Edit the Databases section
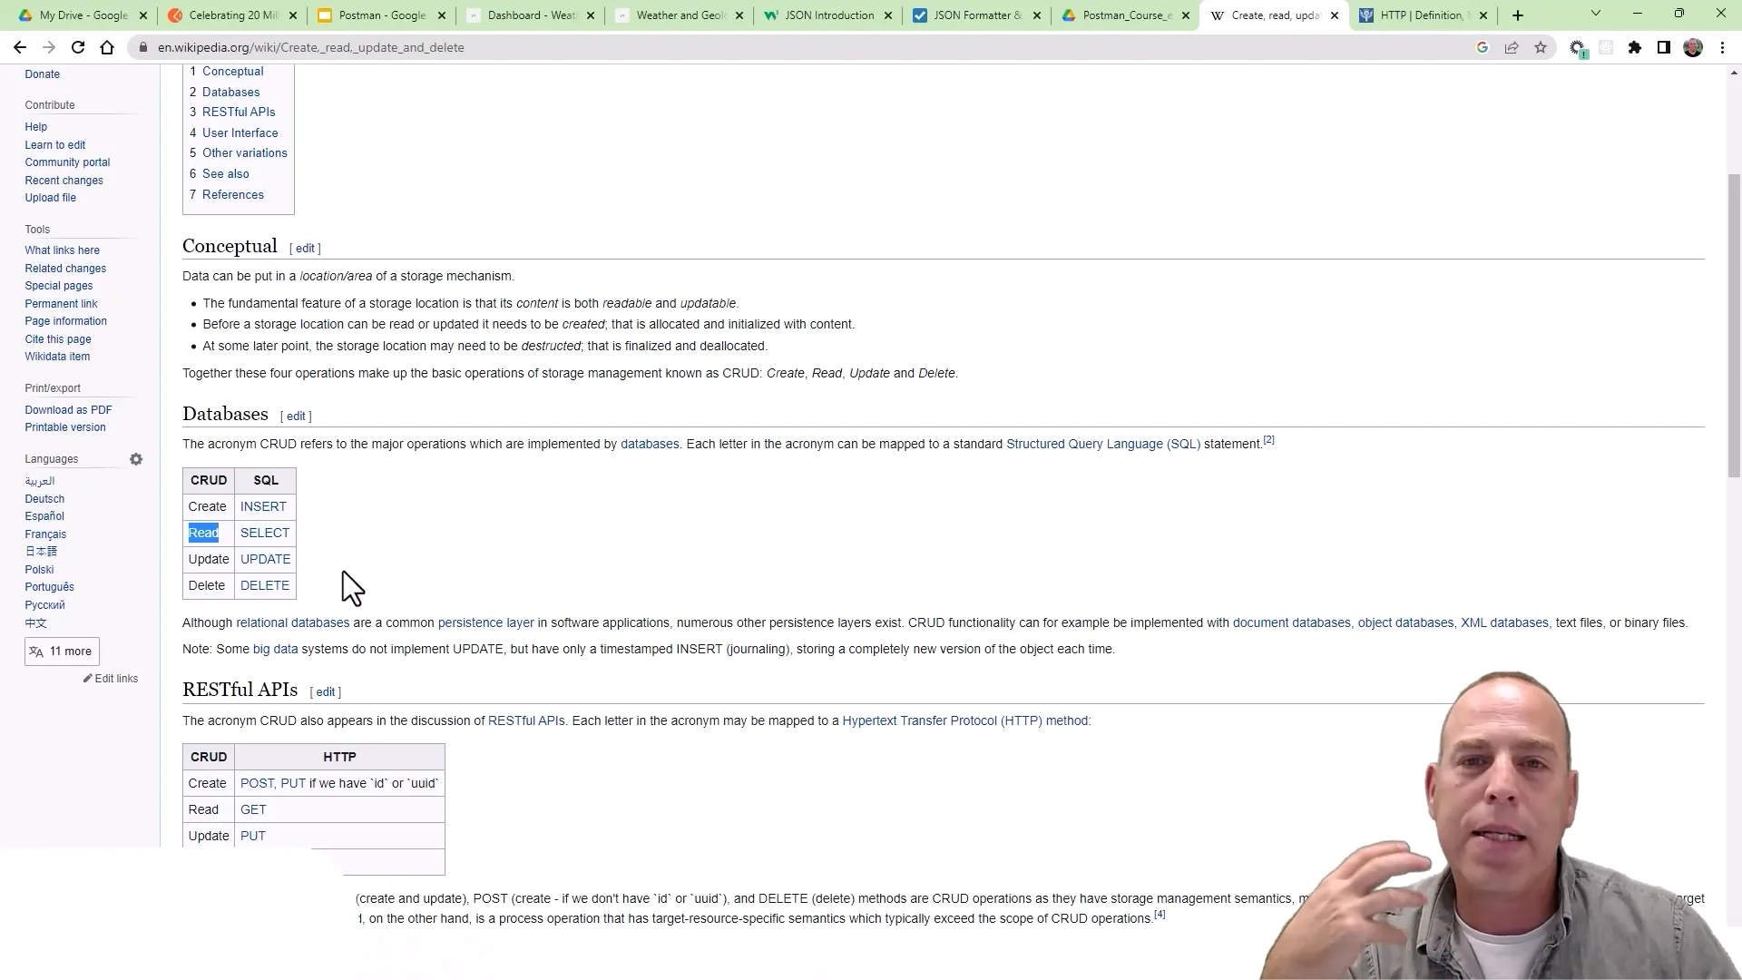Screen dimensions: 1742x980 click(296, 416)
